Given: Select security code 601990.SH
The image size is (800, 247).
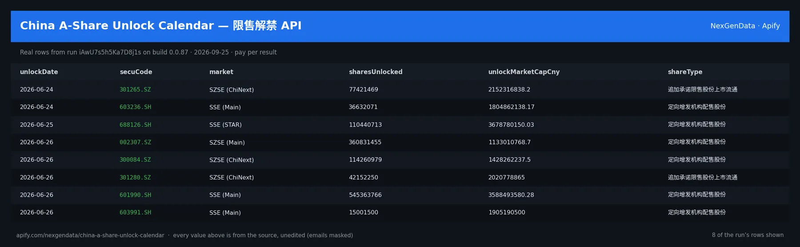Looking at the screenshot, I should pos(135,195).
